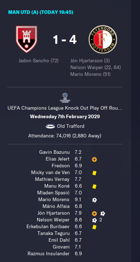Viewport: 140px width, 262px height.
Task: Click Mario Moreno's goal ball icon
Action: tap(94, 200)
